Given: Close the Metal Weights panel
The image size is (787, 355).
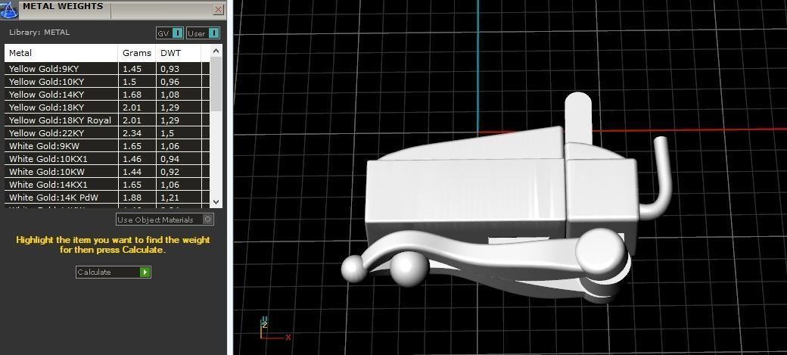Looking at the screenshot, I should 219,9.
